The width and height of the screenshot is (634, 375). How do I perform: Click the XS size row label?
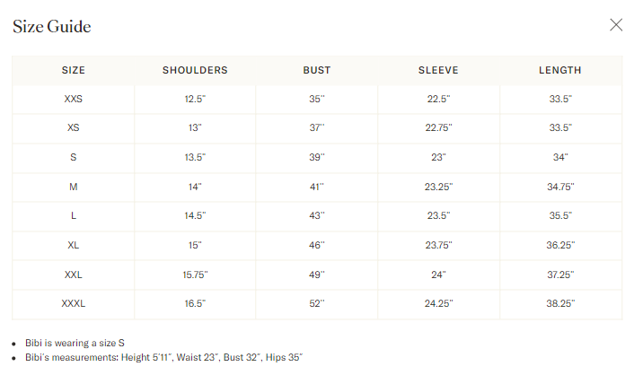(x=73, y=128)
